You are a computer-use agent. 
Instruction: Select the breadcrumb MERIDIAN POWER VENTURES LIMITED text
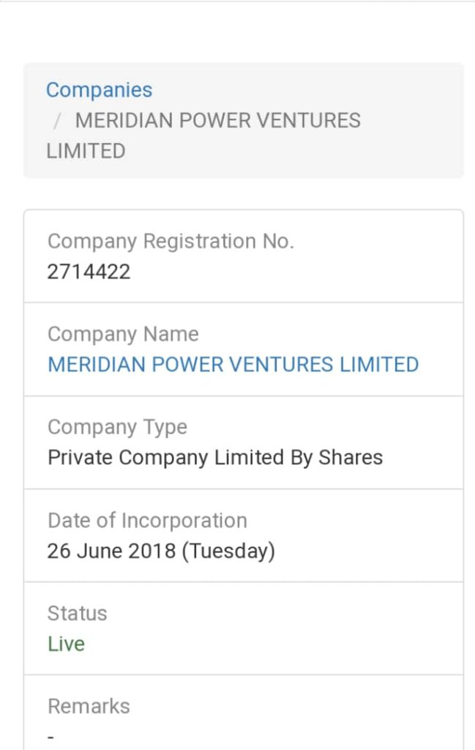203,135
